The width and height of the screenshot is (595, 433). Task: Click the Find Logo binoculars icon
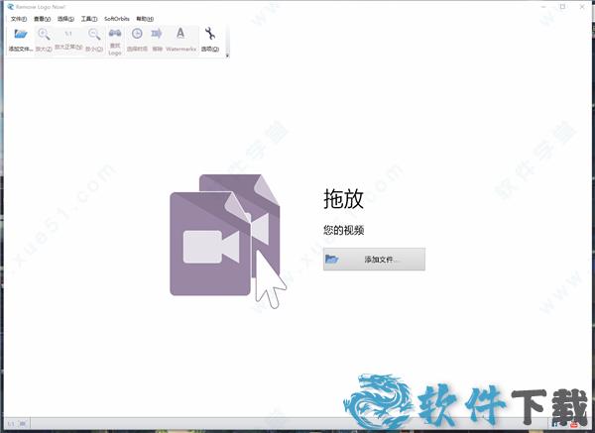coord(115,34)
